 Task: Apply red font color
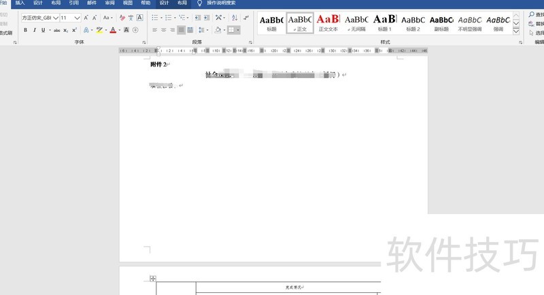[x=113, y=30]
